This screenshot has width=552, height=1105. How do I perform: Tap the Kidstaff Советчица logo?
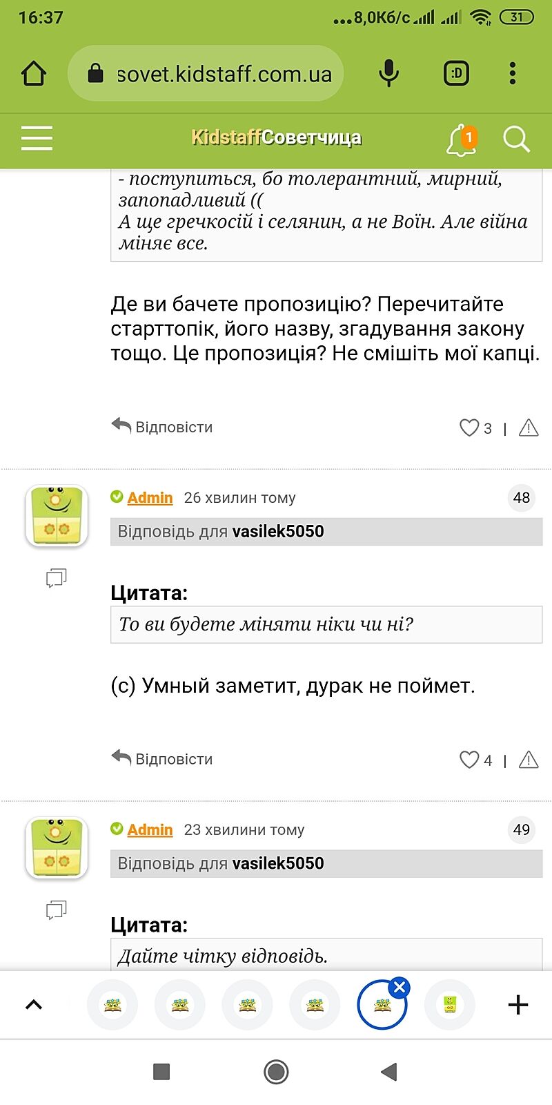click(x=276, y=138)
